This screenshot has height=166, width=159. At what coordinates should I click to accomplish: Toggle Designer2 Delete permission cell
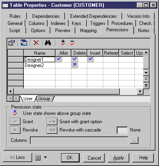click(79, 65)
